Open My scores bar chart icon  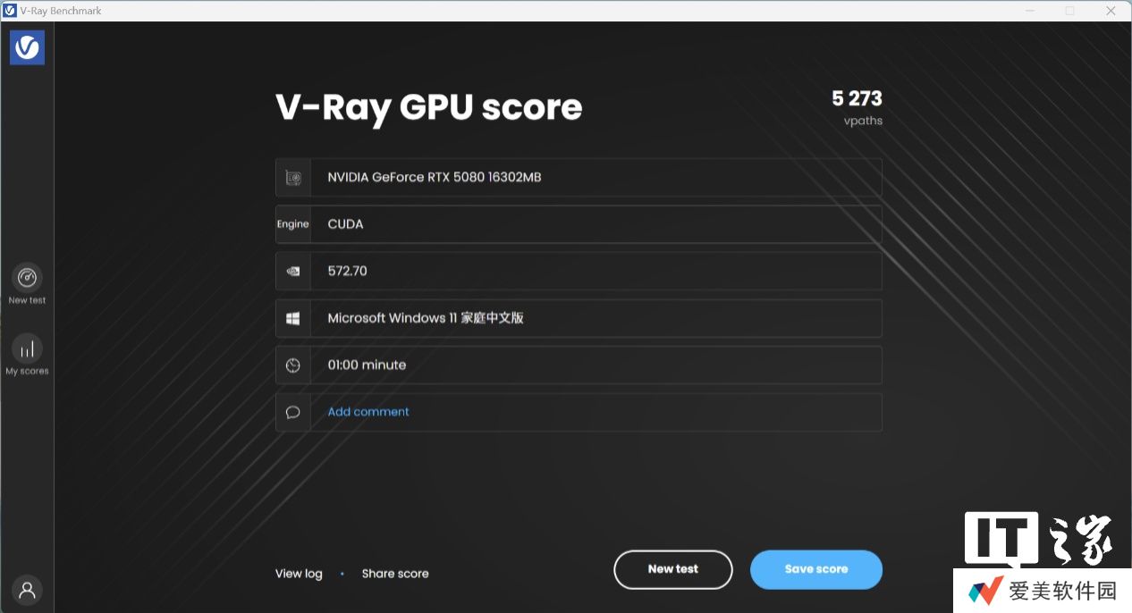click(x=27, y=348)
